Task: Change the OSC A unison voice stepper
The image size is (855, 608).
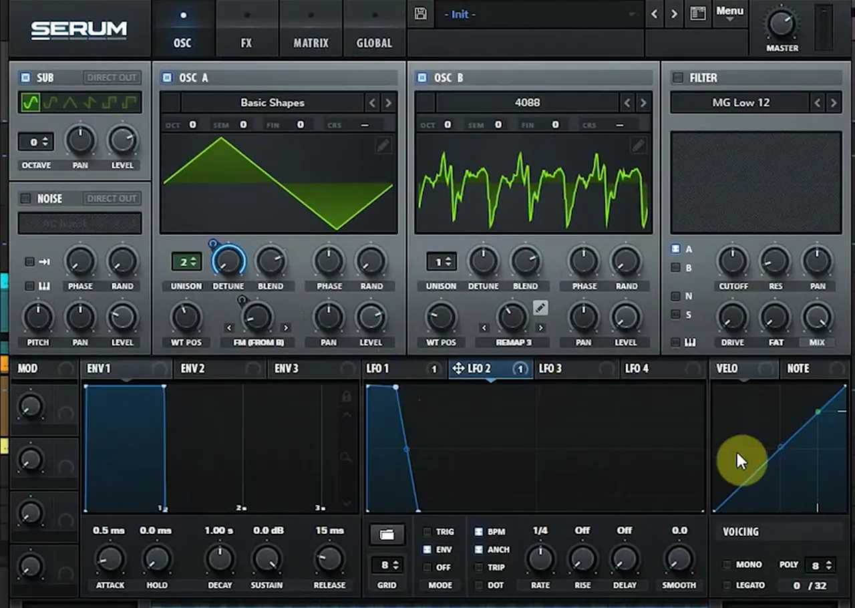Action: coord(186,262)
